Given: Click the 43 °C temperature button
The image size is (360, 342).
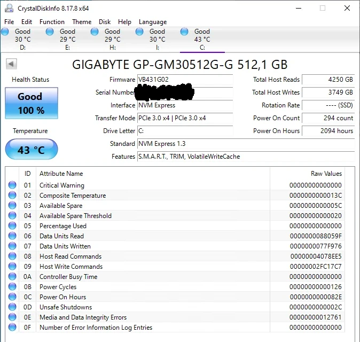Looking at the screenshot, I should pos(32,149).
